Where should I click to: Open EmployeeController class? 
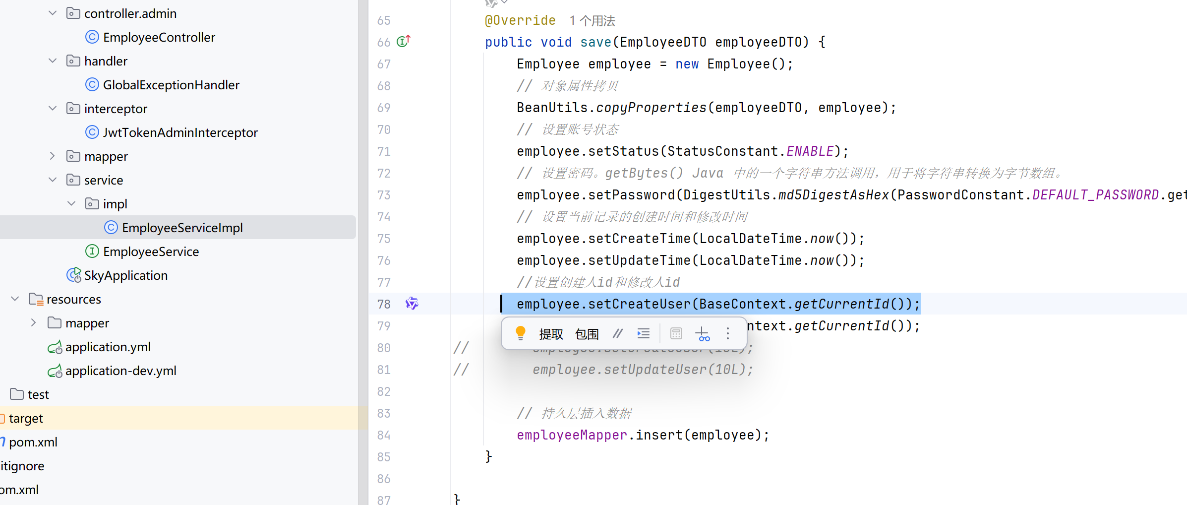[159, 37]
